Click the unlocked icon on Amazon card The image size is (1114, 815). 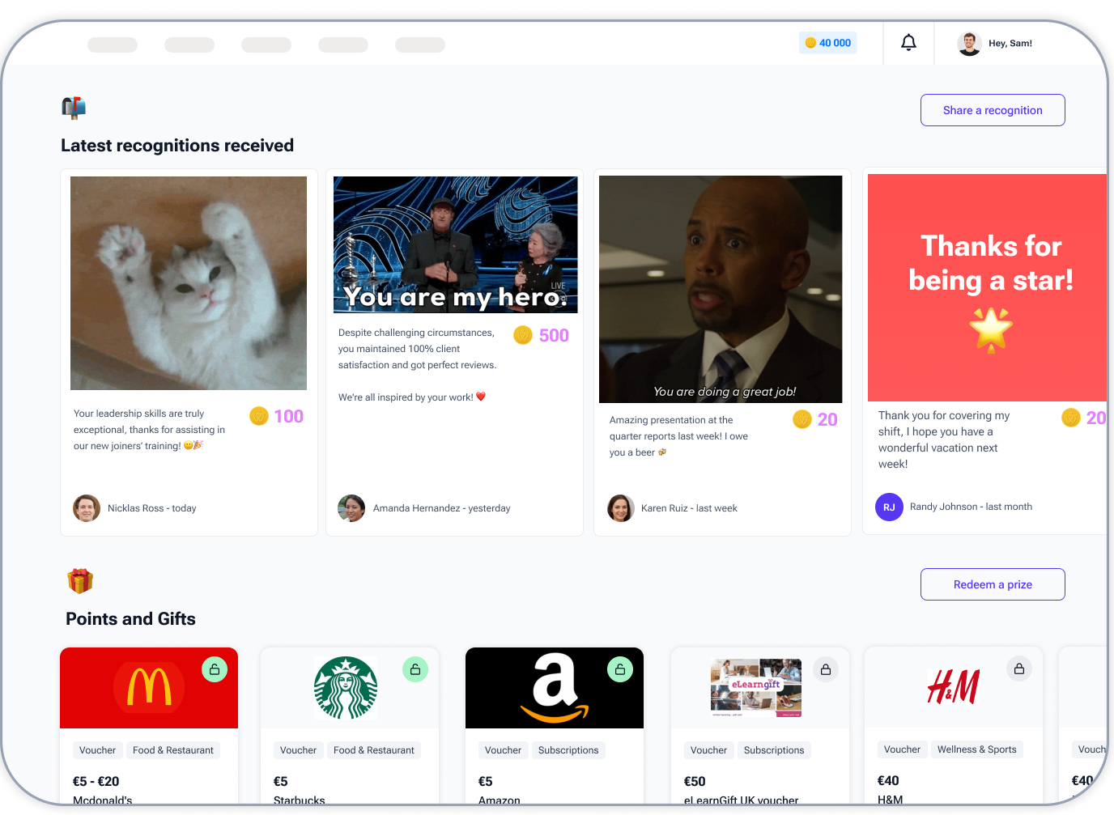(x=619, y=669)
